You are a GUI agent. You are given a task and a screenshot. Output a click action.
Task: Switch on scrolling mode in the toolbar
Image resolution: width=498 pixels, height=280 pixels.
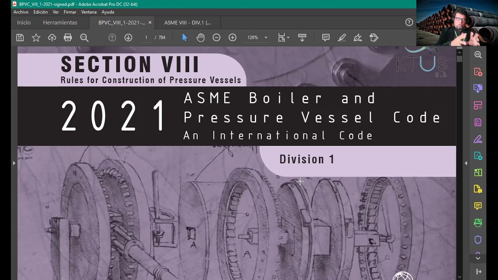[302, 38]
